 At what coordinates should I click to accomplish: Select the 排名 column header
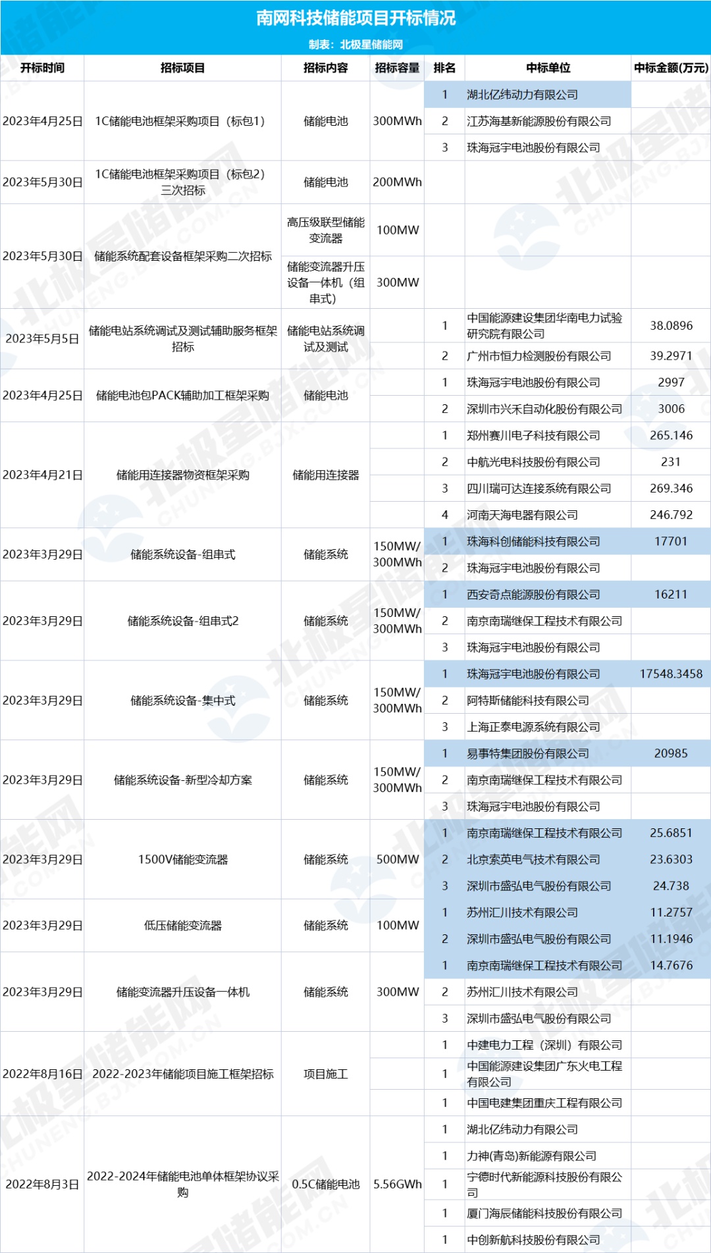pos(444,68)
